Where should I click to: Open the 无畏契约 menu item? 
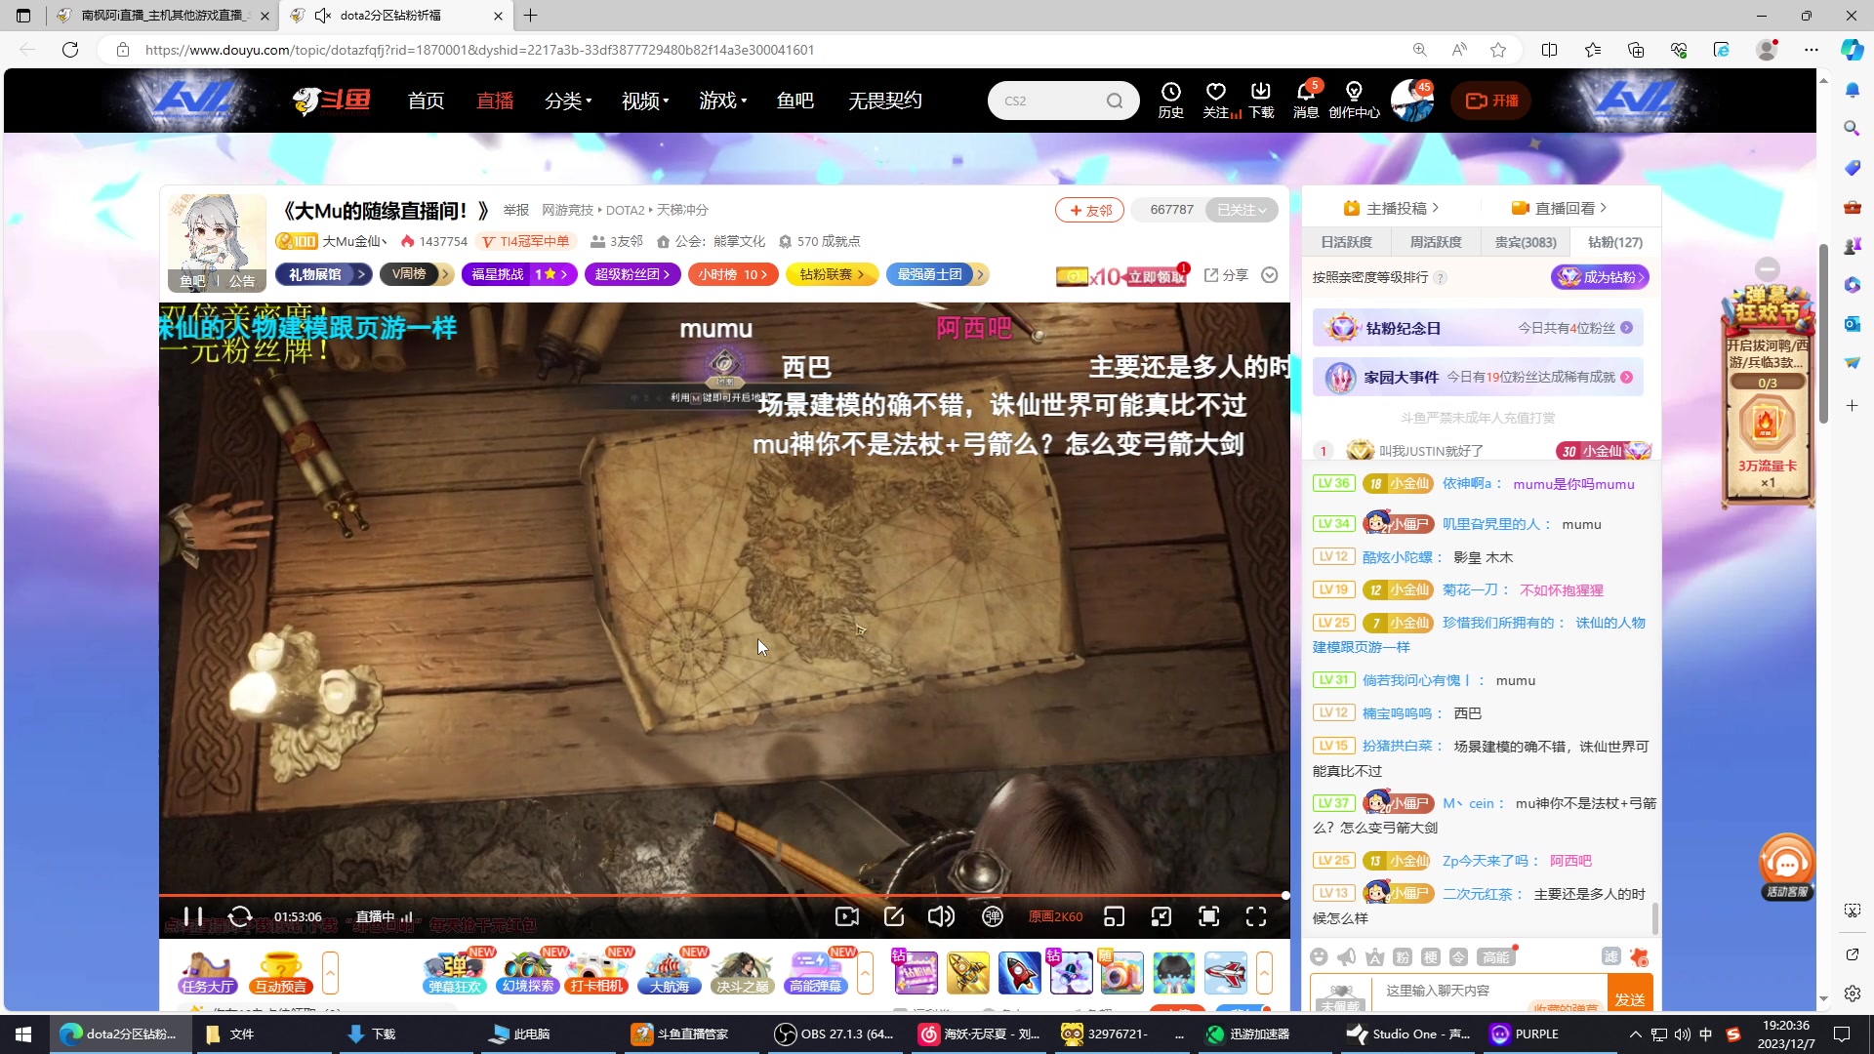884,101
